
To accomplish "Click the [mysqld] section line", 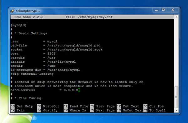I will coord(18,25).
